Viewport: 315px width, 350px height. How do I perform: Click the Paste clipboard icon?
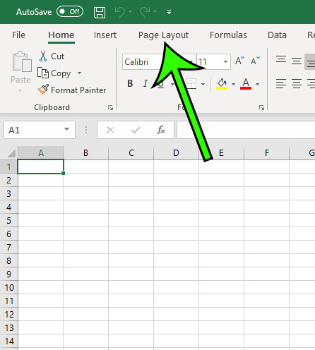point(22,61)
